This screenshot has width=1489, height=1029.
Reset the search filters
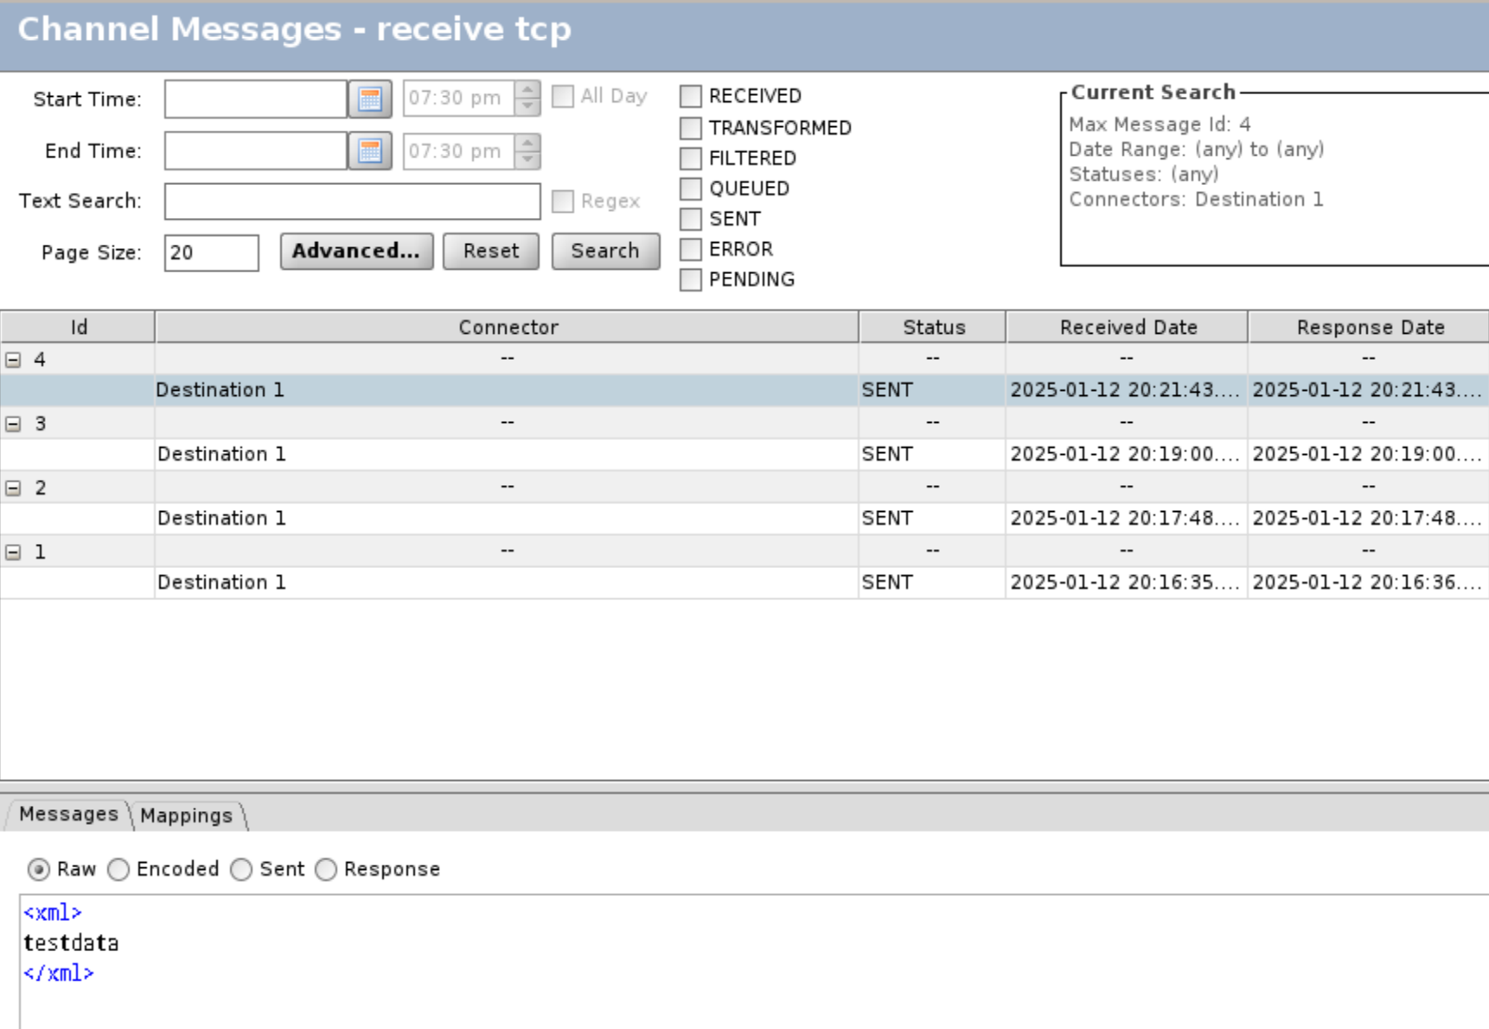point(490,251)
